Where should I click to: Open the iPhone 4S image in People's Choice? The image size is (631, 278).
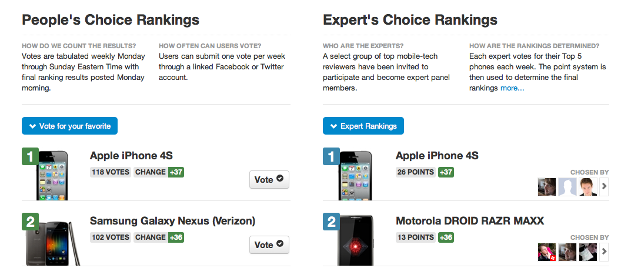click(x=52, y=176)
